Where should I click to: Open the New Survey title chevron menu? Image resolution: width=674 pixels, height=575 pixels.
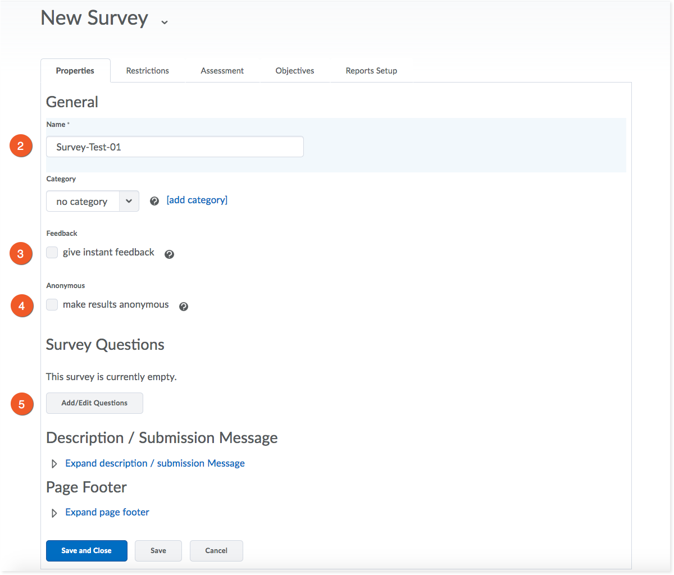[x=164, y=22]
